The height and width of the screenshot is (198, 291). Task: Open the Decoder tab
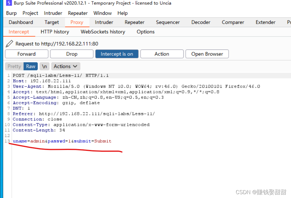coord(201,22)
